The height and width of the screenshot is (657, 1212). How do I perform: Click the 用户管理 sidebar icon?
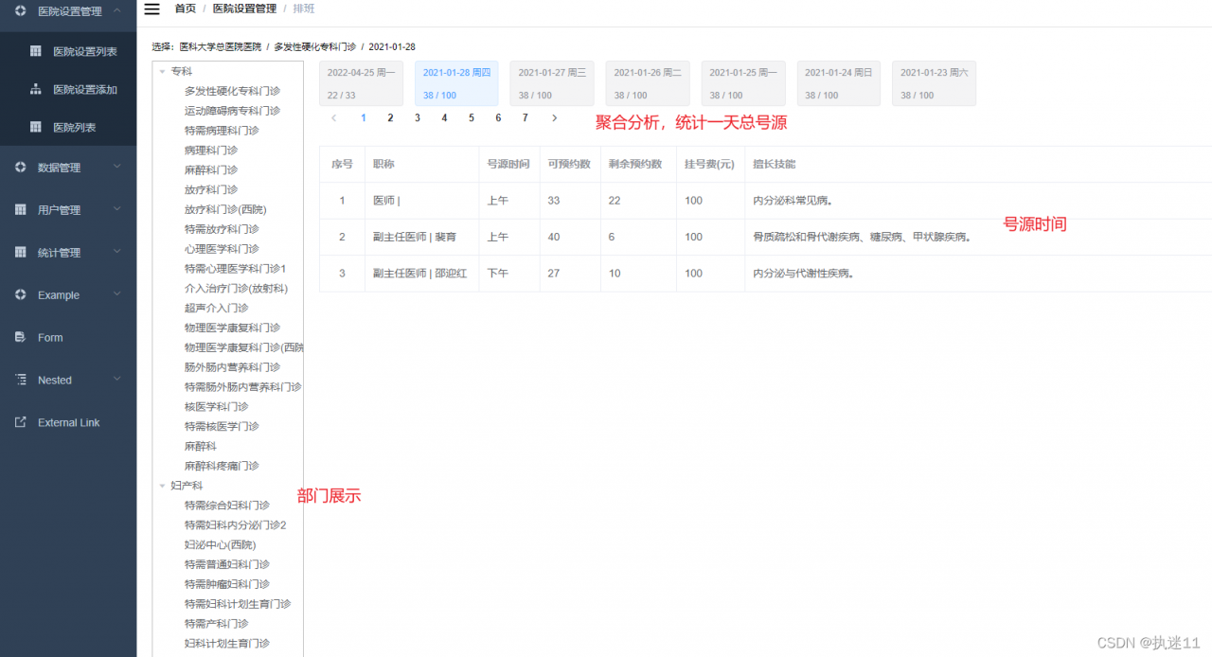[x=23, y=209]
